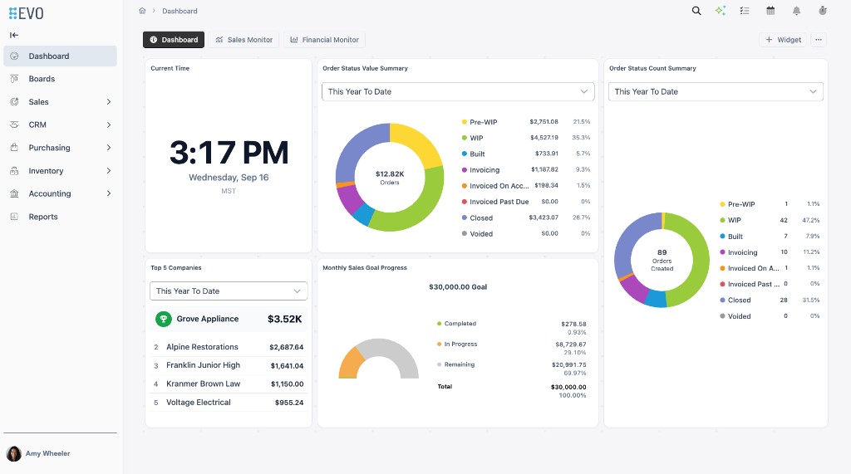Open the search magnifier icon

click(x=696, y=11)
